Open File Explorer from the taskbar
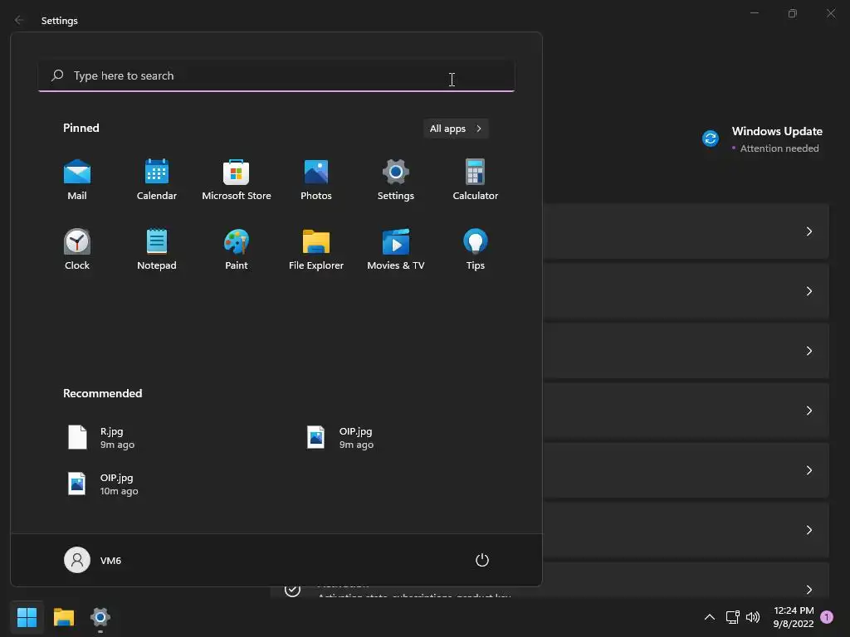The image size is (850, 637). pos(63,617)
